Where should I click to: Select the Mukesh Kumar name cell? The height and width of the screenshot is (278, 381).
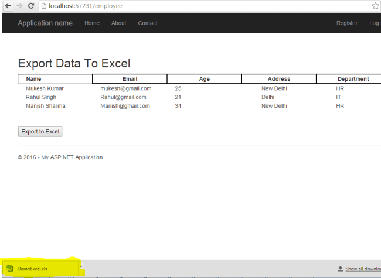click(45, 88)
